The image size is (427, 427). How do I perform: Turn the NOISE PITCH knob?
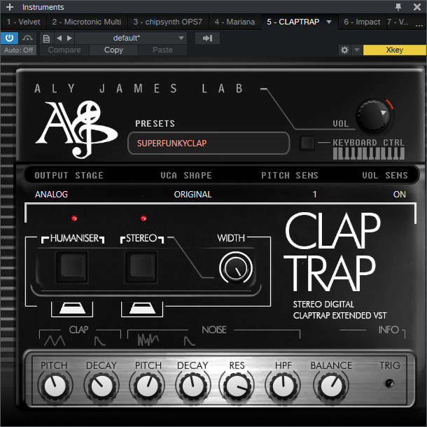(147, 386)
